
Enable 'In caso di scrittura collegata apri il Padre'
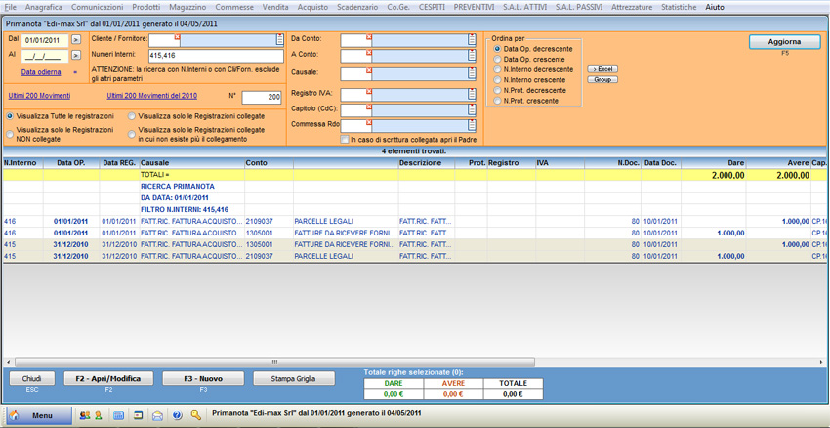pyautogui.click(x=345, y=140)
